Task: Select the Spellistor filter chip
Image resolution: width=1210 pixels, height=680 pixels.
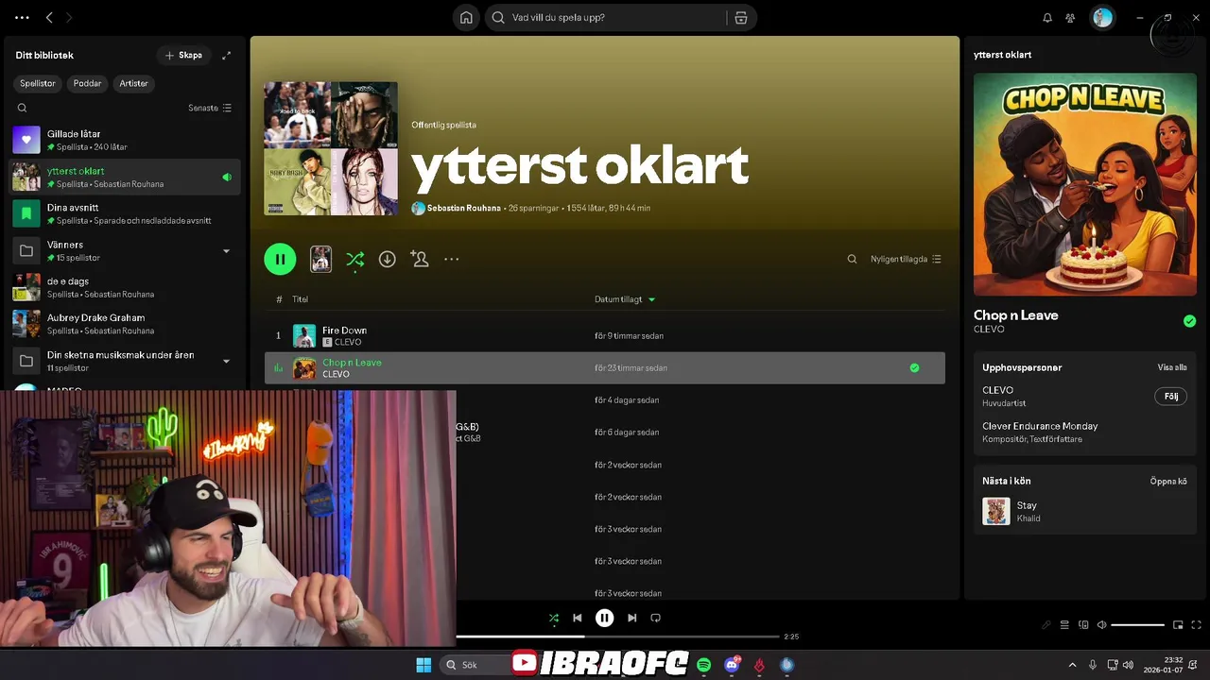Action: coord(38,83)
